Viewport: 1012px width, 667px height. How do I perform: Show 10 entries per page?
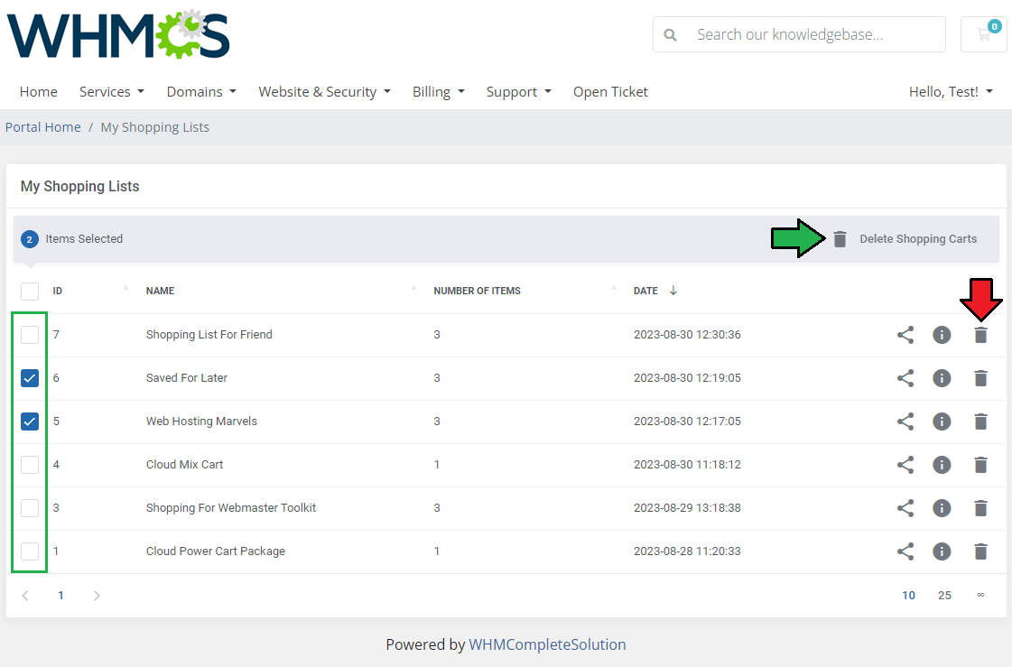tap(908, 596)
